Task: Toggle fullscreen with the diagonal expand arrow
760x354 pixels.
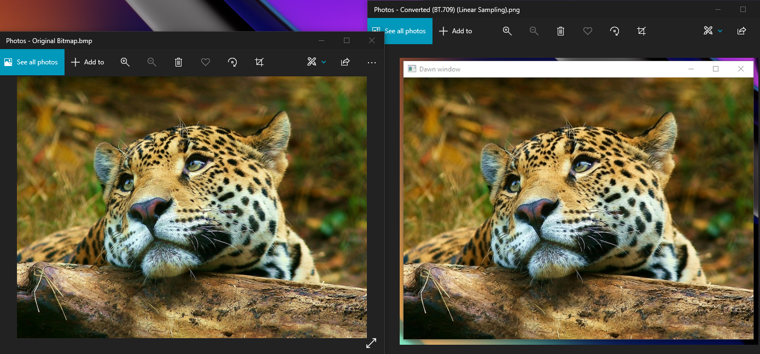Action: click(371, 343)
